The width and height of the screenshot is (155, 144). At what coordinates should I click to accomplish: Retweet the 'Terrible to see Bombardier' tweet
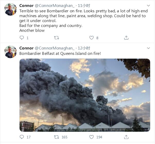point(56,38)
